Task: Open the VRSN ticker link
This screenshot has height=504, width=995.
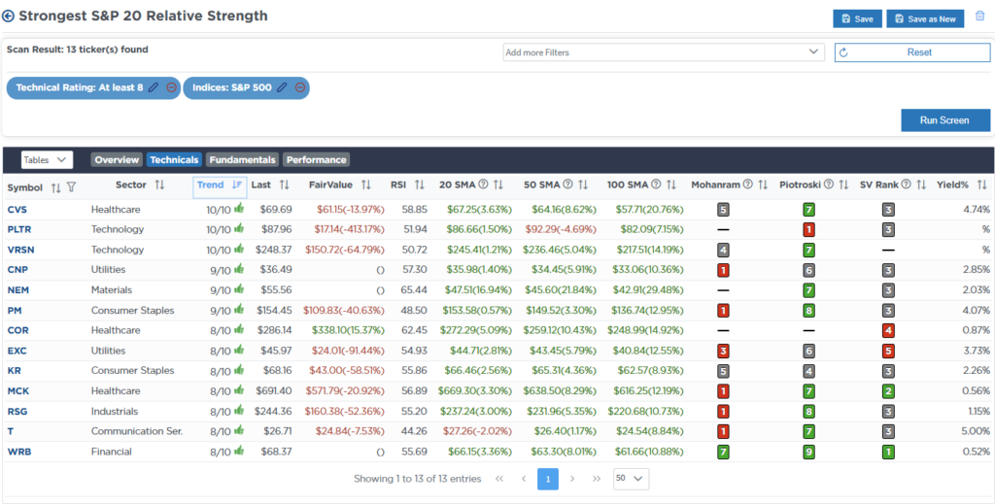Action: pos(19,250)
